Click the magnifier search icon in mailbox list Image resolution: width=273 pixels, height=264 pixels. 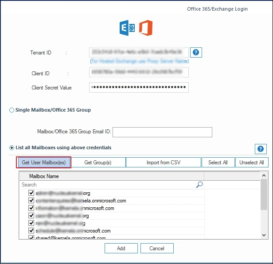(199, 185)
